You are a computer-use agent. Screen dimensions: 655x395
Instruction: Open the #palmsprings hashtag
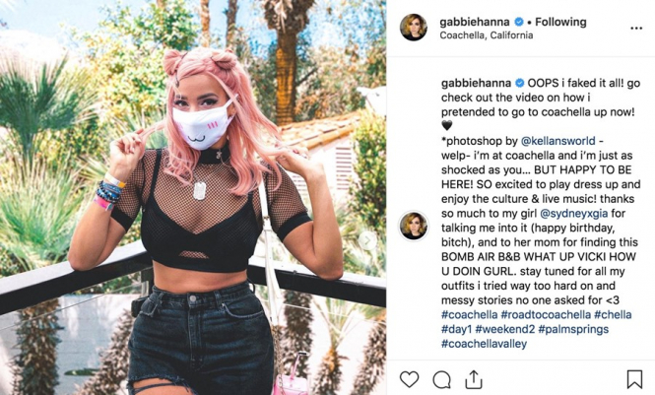573,329
